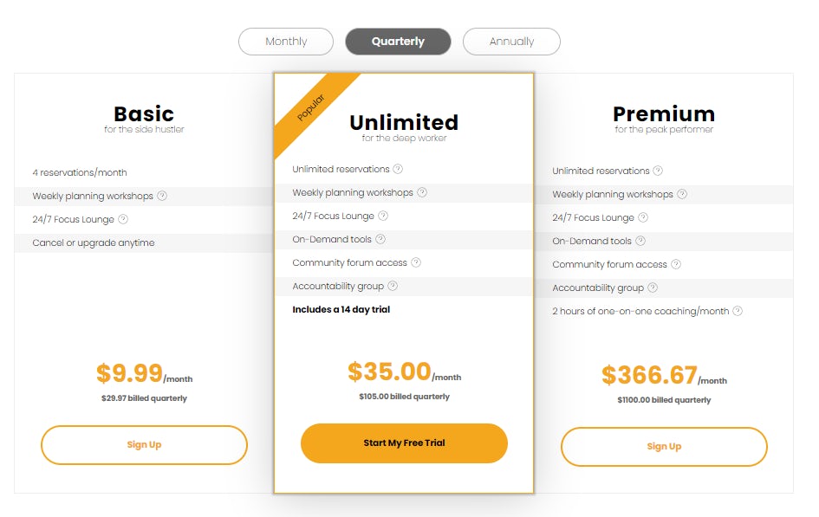Click Sign Up under Premium plan
This screenshot has width=819, height=517.
coord(664,447)
